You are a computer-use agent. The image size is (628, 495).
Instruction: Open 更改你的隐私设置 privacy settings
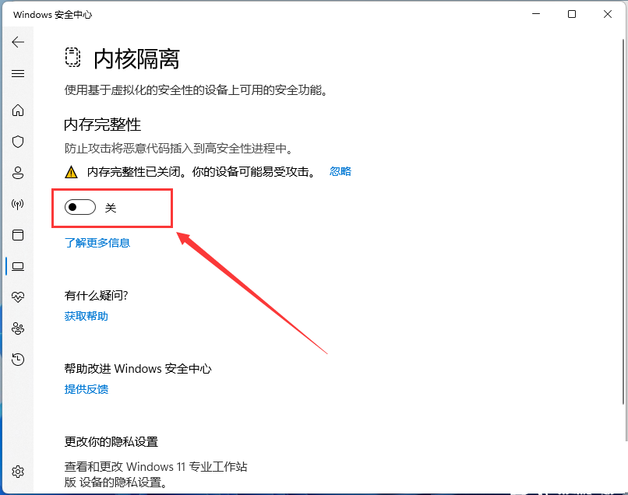pos(111,441)
